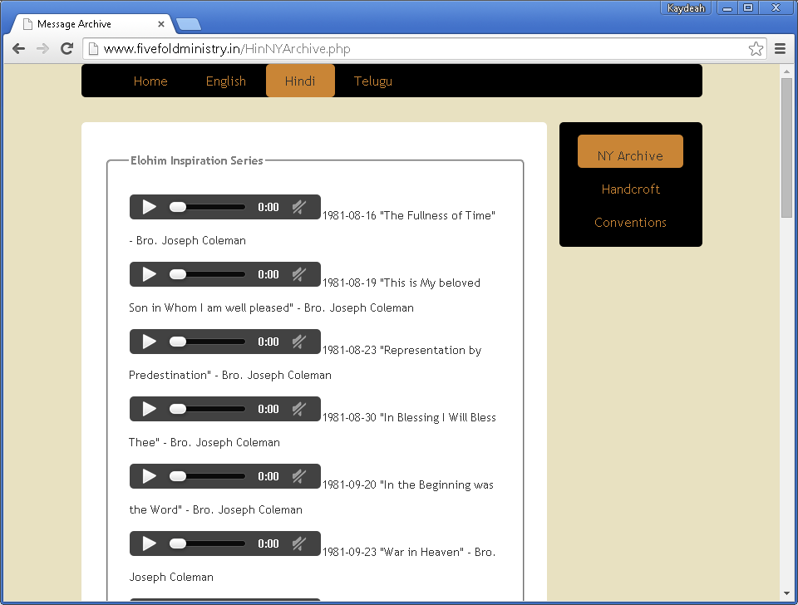Seek in the 1981-08-16 audio progress slider
This screenshot has height=605, width=798.
[x=207, y=207]
